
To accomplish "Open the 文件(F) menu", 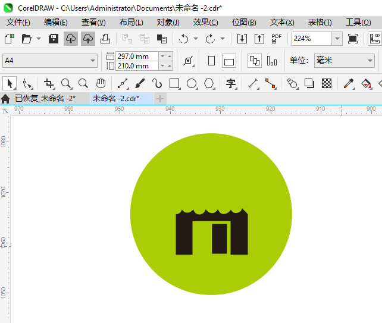I will (18, 23).
